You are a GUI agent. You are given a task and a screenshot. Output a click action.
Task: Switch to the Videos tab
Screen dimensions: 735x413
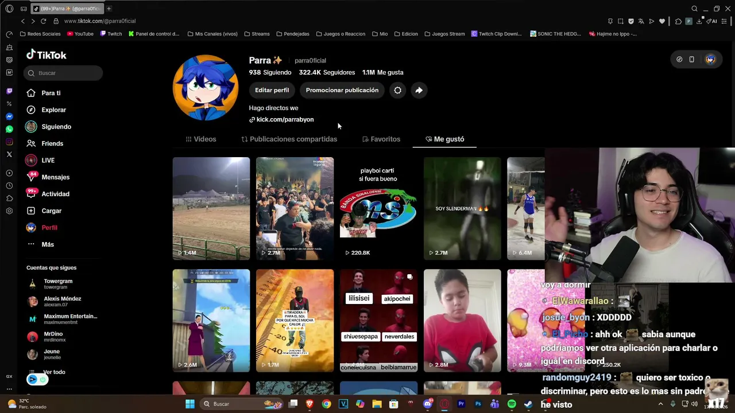pos(201,139)
